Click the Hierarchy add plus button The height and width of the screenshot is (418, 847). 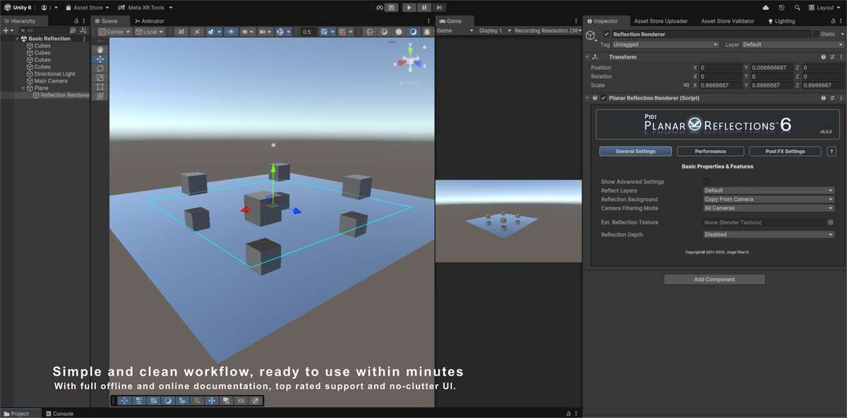[x=6, y=31]
